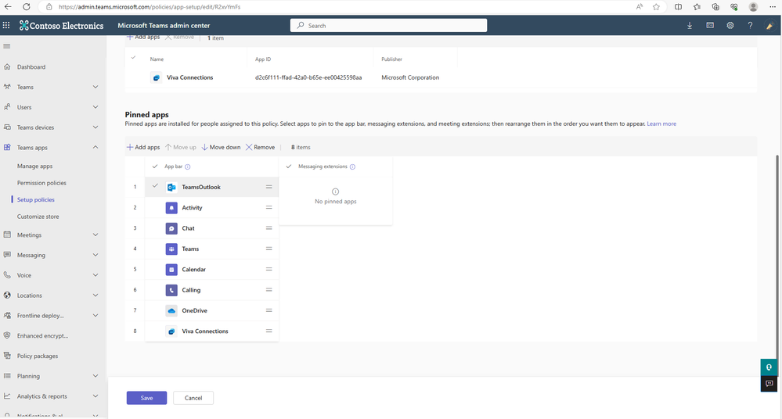Open Policy packages page
The width and height of the screenshot is (782, 419).
click(x=38, y=356)
